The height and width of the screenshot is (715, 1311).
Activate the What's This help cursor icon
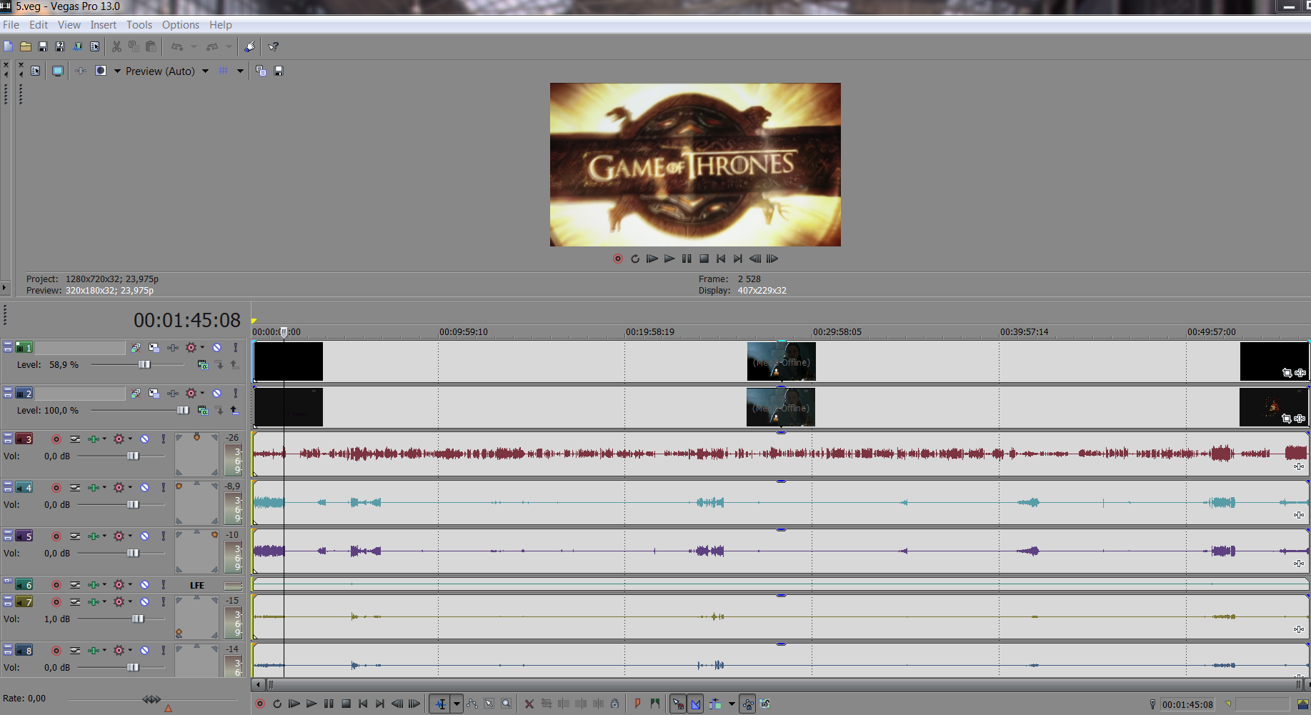pyautogui.click(x=273, y=46)
